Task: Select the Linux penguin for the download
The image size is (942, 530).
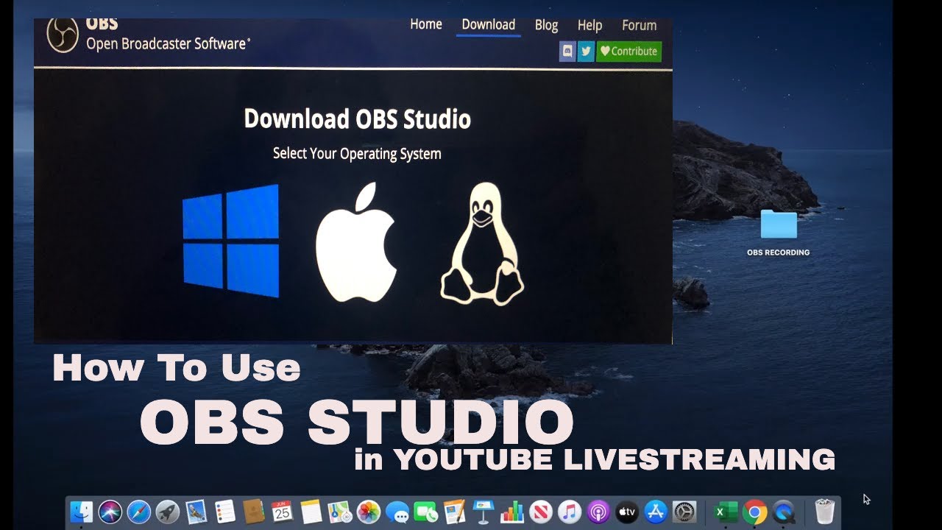Action: pos(482,244)
